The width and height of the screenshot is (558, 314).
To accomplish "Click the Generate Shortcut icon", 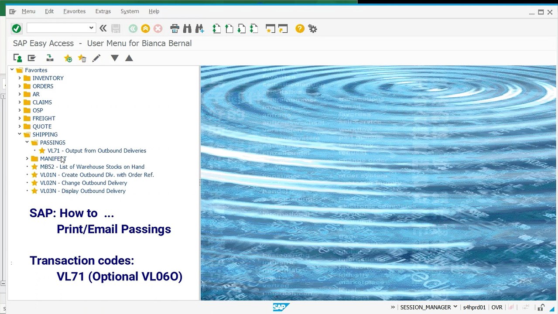I will point(283,29).
